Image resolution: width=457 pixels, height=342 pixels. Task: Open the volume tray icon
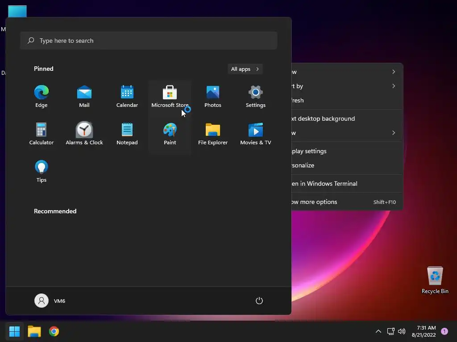pyautogui.click(x=402, y=331)
